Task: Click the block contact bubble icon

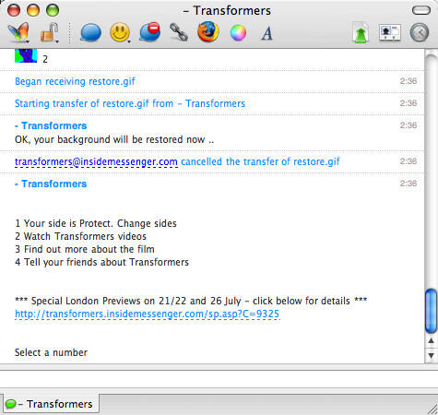Action: [x=149, y=32]
